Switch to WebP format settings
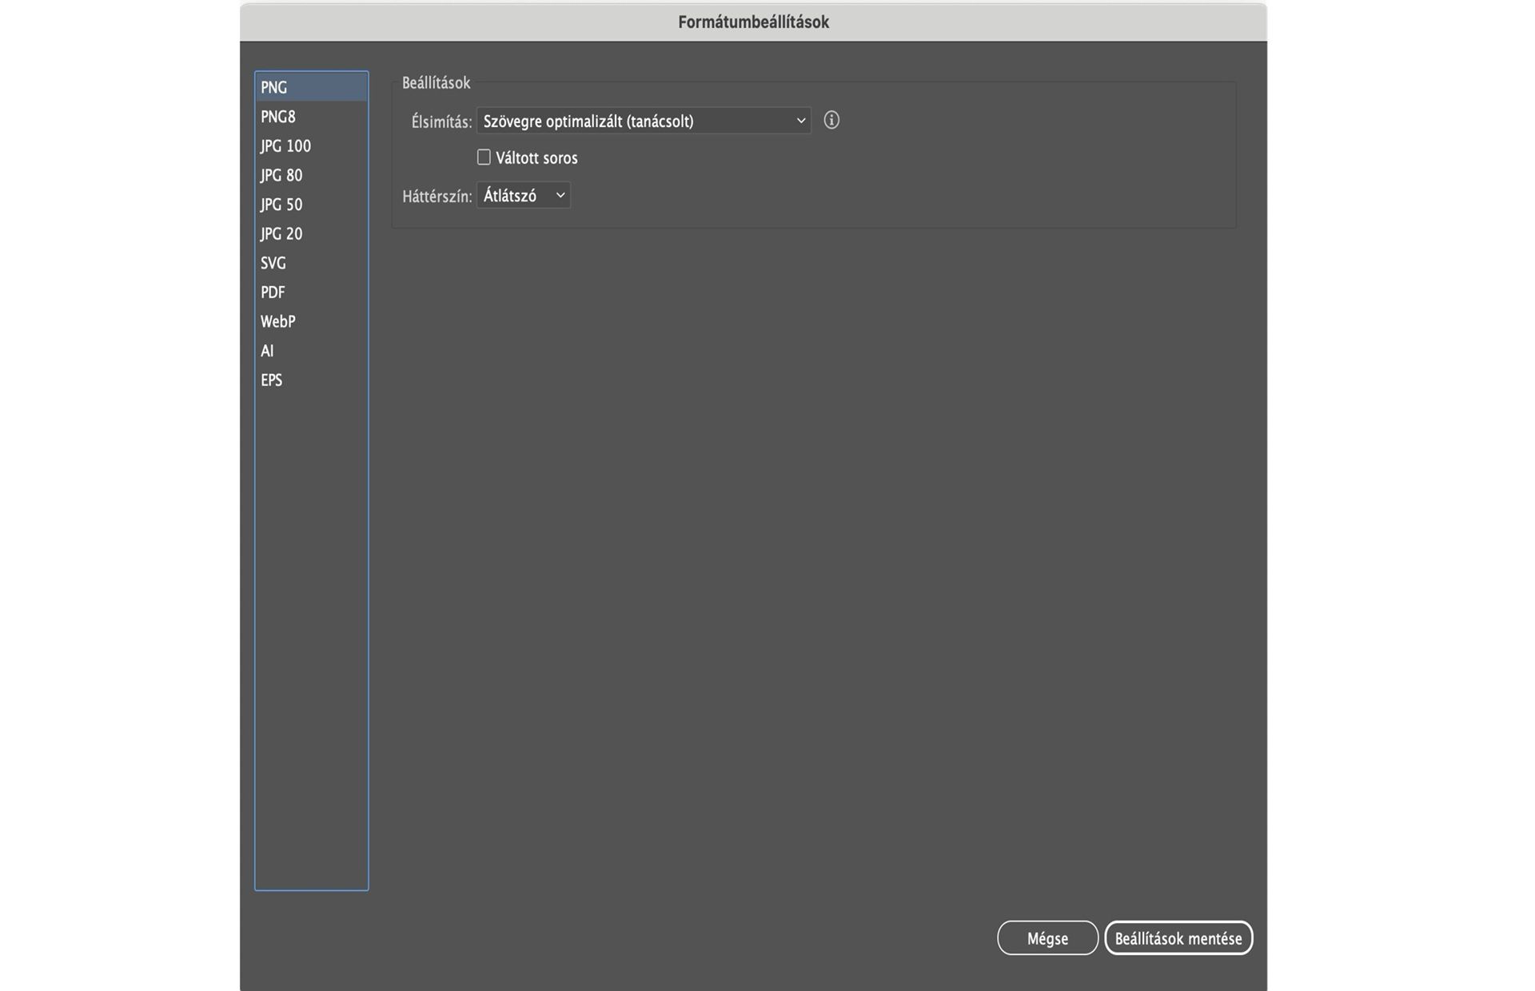Image resolution: width=1535 pixels, height=991 pixels. pos(278,321)
